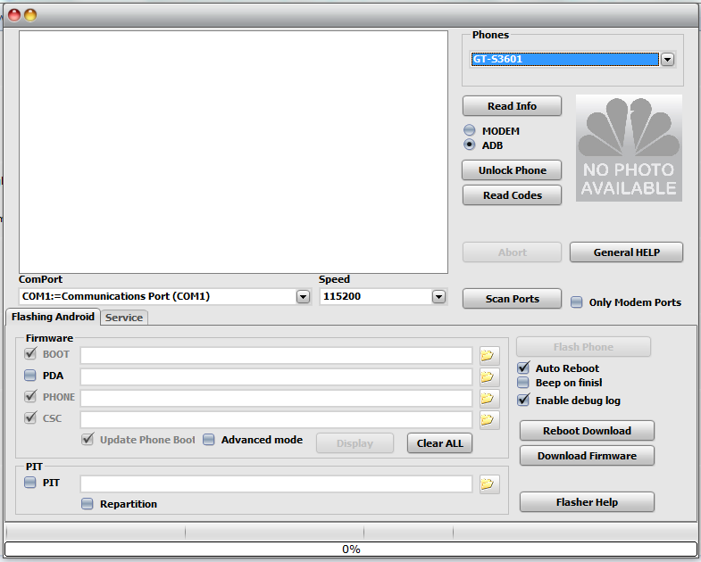Click the Read Info button
This screenshot has width=701, height=562.
tap(512, 106)
